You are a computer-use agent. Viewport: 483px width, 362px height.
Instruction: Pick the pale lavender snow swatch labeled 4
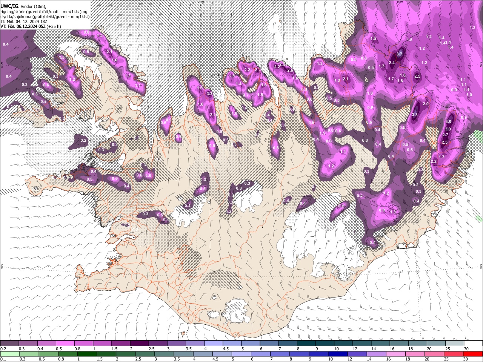(x=214, y=344)
